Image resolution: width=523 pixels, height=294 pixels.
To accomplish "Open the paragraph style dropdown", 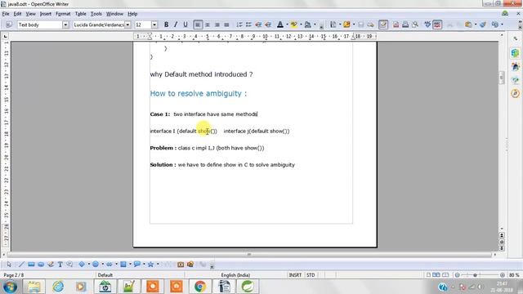I will click(x=65, y=24).
